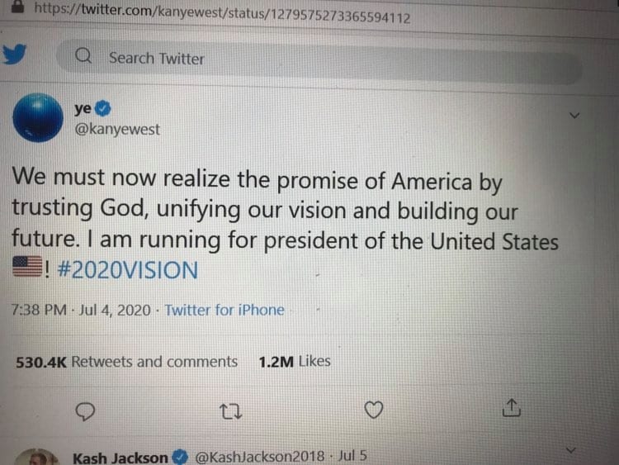Retweet the ye tweet
This screenshot has height=465, width=619.
pos(232,410)
